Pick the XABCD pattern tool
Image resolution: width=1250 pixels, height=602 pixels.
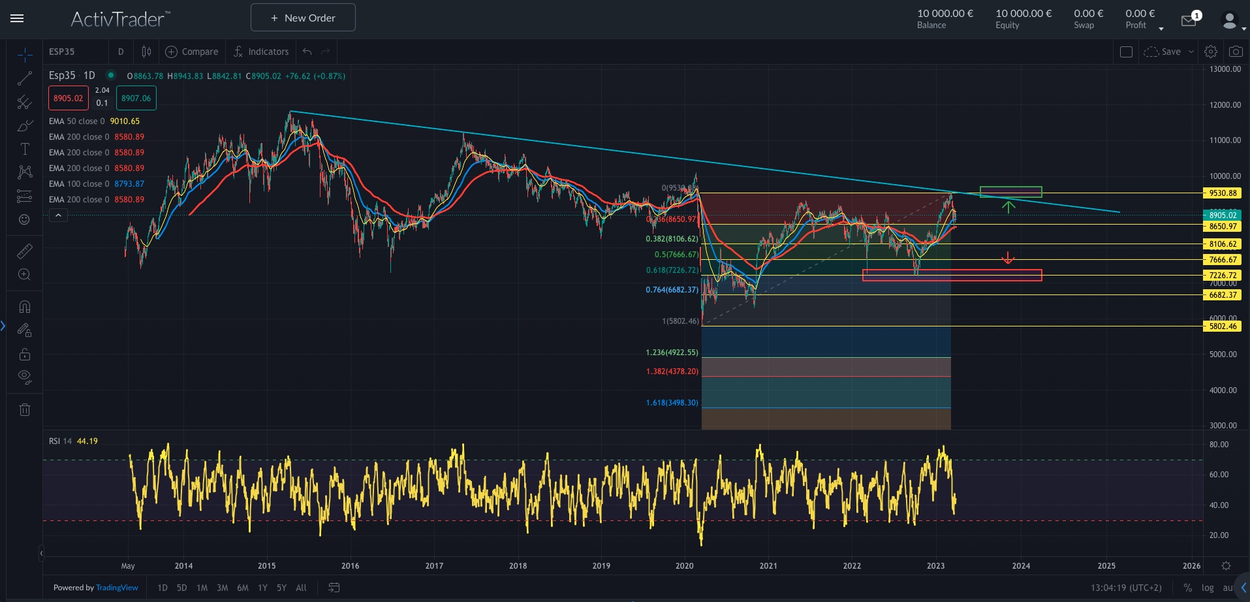24,172
